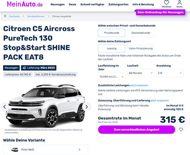Open the Zahlungsarten menu item
This screenshot has height=155, width=190.
118,4
